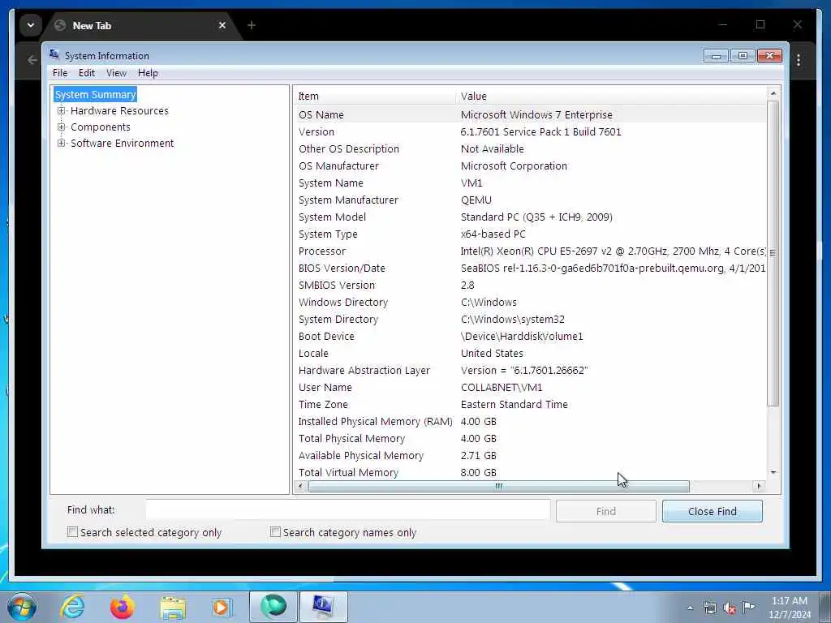
Task: Open the File menu
Action: (x=60, y=73)
